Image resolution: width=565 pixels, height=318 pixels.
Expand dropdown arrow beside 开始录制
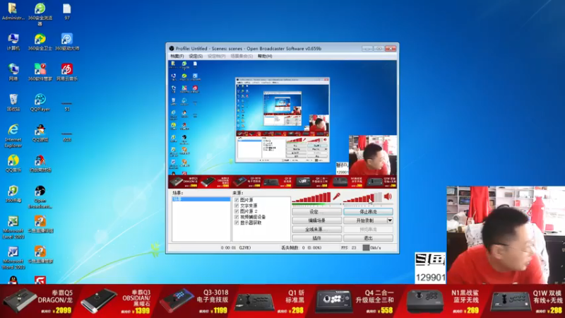tap(390, 220)
